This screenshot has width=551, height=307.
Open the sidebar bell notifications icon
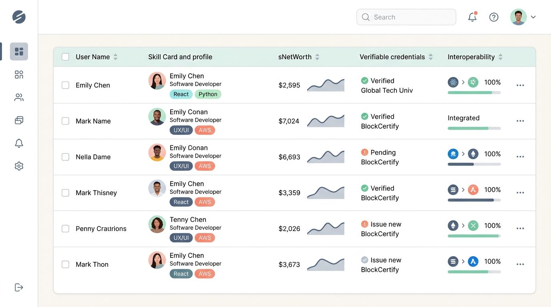pyautogui.click(x=19, y=143)
